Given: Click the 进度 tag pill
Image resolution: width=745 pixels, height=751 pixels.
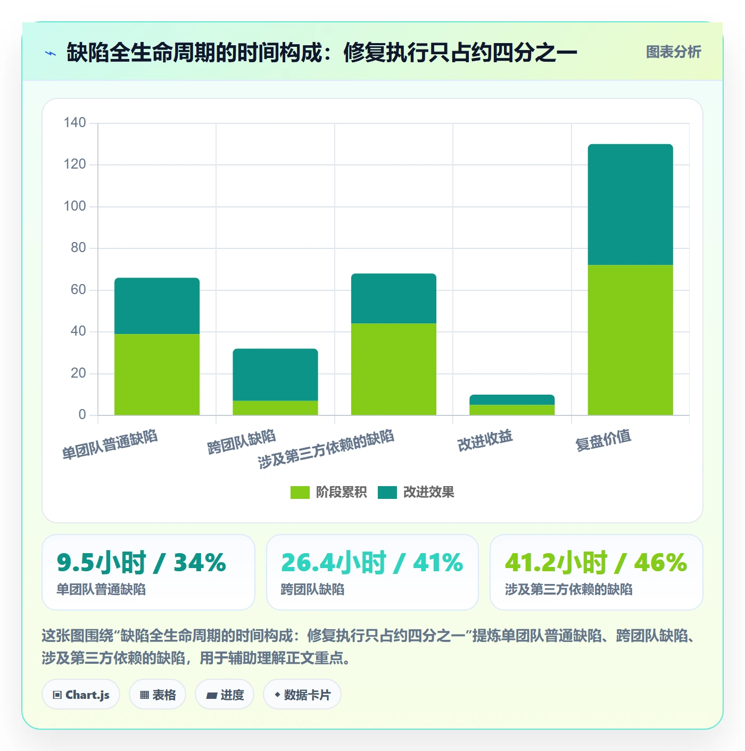Looking at the screenshot, I should click(225, 695).
